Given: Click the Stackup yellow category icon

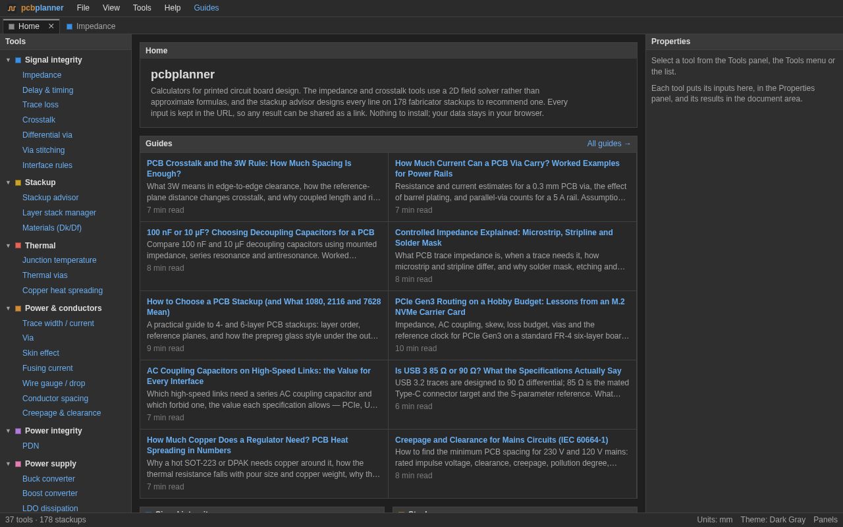Looking at the screenshot, I should point(18,182).
